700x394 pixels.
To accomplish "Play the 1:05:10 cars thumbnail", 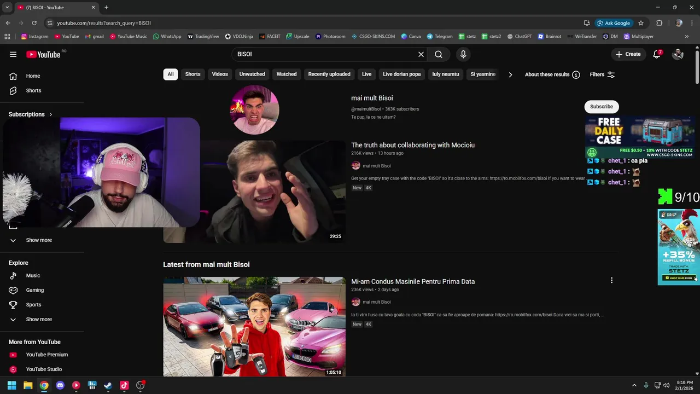I will [x=254, y=327].
